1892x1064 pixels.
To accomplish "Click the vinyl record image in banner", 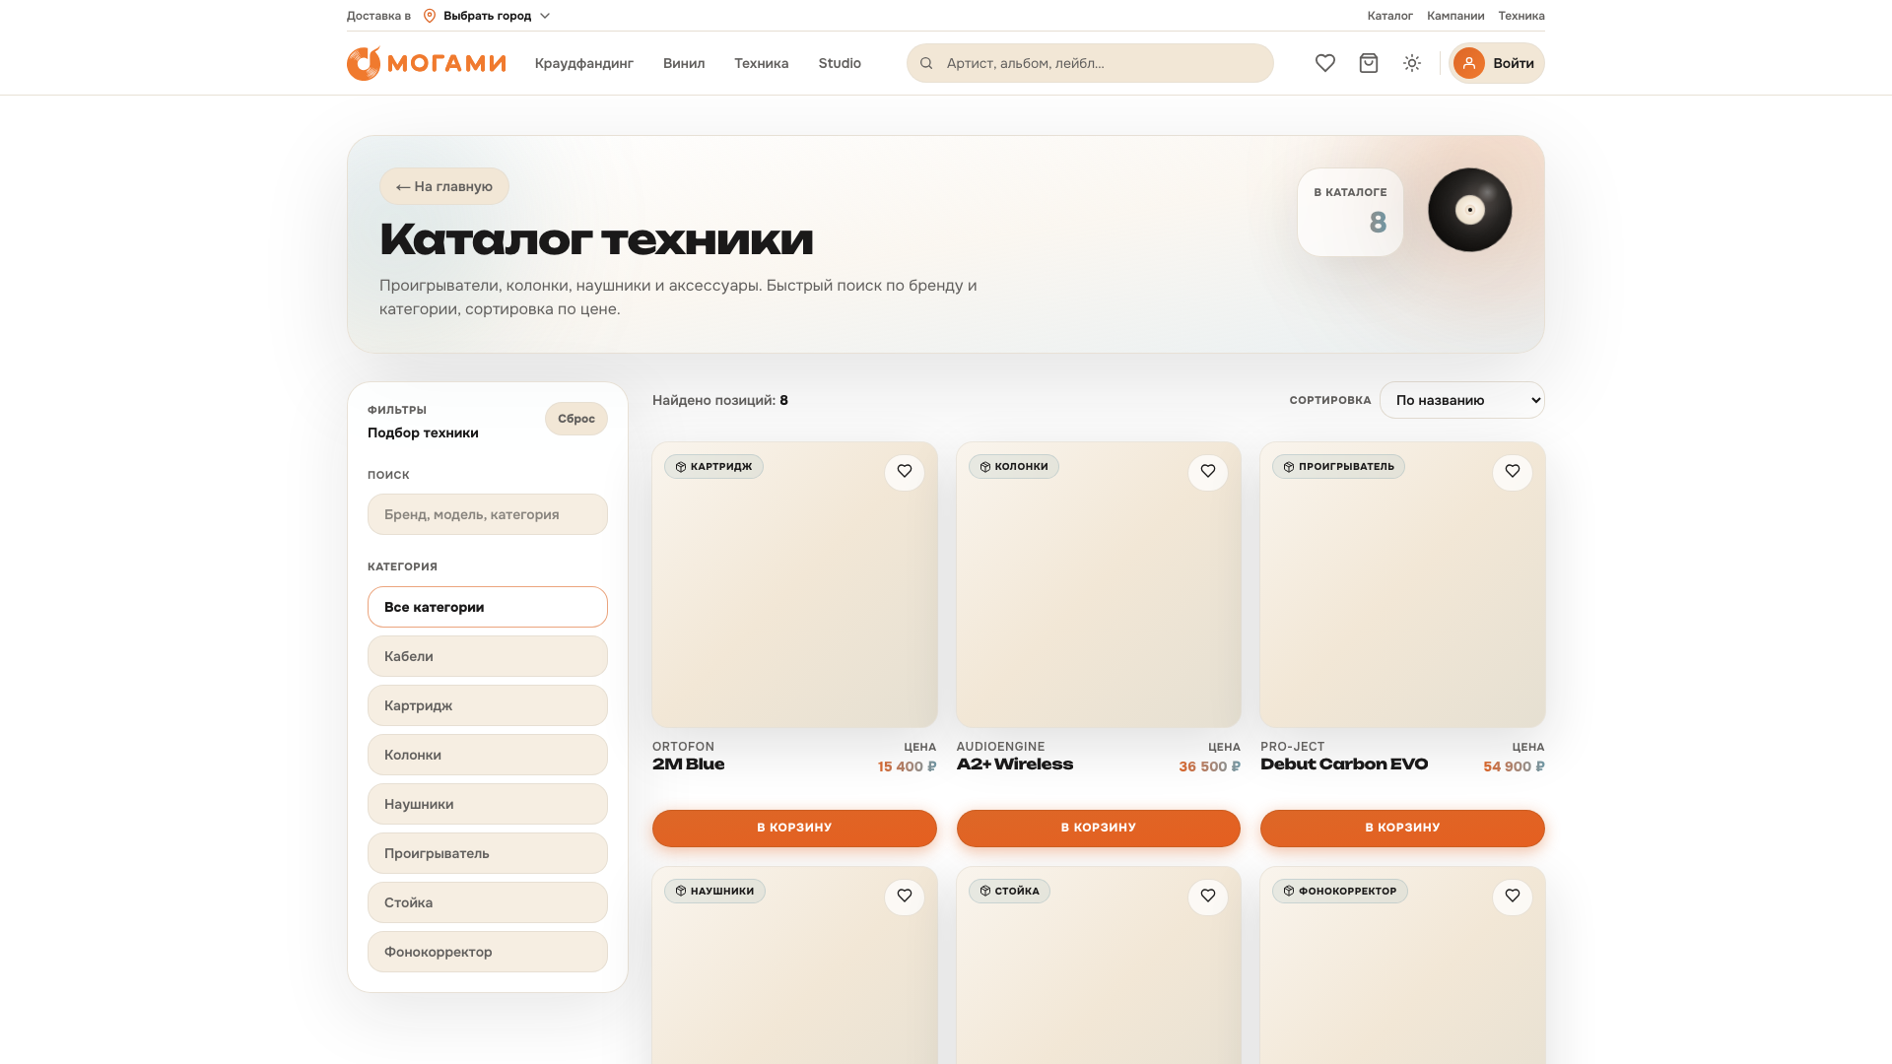I will 1470,210.
